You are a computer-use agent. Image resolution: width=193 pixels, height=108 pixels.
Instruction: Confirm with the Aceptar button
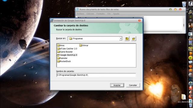117,85
